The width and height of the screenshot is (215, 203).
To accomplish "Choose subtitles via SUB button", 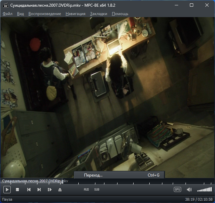I will tap(97, 189).
